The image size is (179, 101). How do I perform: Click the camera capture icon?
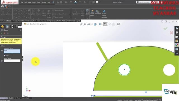pyautogui.click(x=3, y=6)
